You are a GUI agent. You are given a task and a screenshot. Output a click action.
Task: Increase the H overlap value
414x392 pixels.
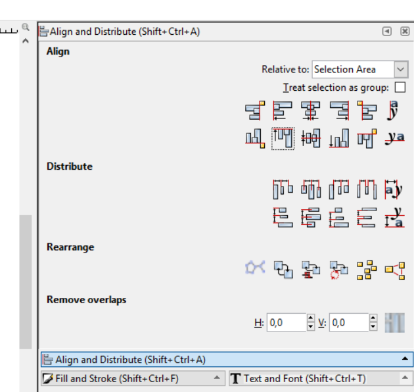point(311,318)
